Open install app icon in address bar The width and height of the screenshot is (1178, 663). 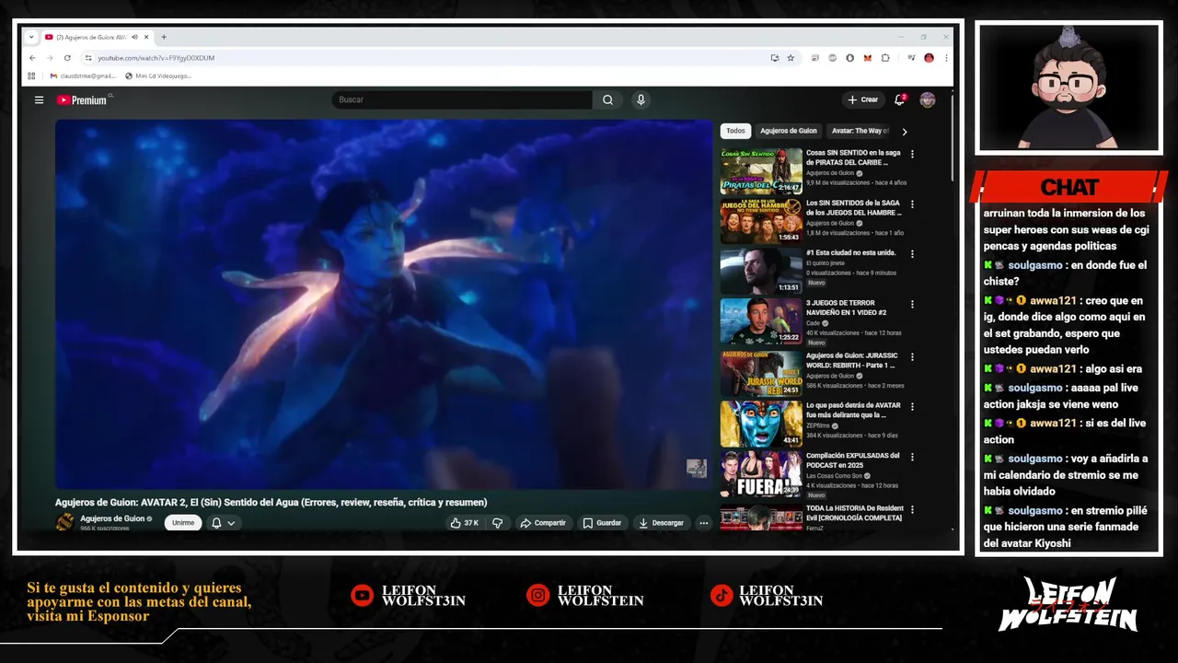click(x=775, y=58)
